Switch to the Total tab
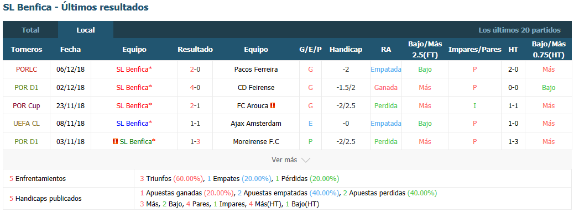The width and height of the screenshot is (574, 213). click(30, 30)
